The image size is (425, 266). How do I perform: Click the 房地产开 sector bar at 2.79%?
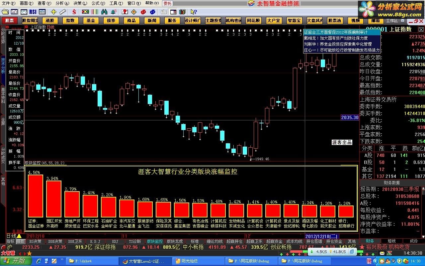[x=72, y=204]
